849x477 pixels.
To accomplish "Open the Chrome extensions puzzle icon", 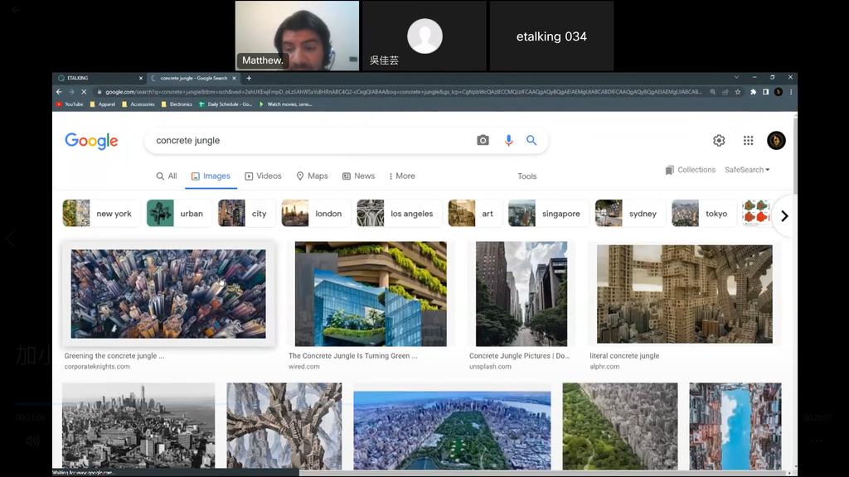I will [753, 92].
